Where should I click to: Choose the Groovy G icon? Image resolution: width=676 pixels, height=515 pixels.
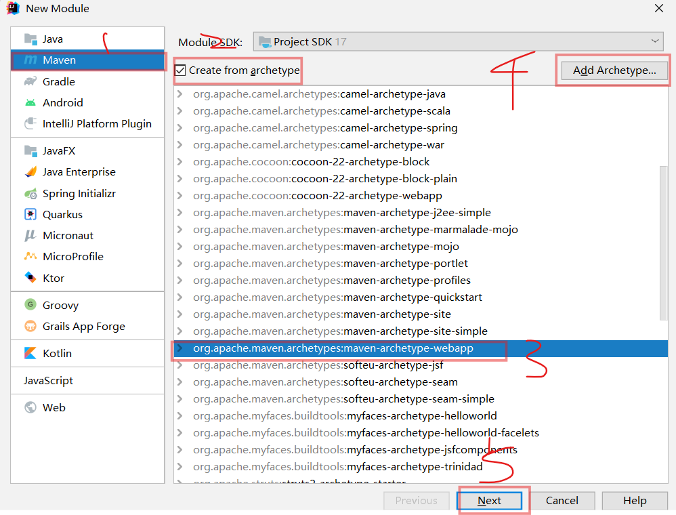[30, 305]
